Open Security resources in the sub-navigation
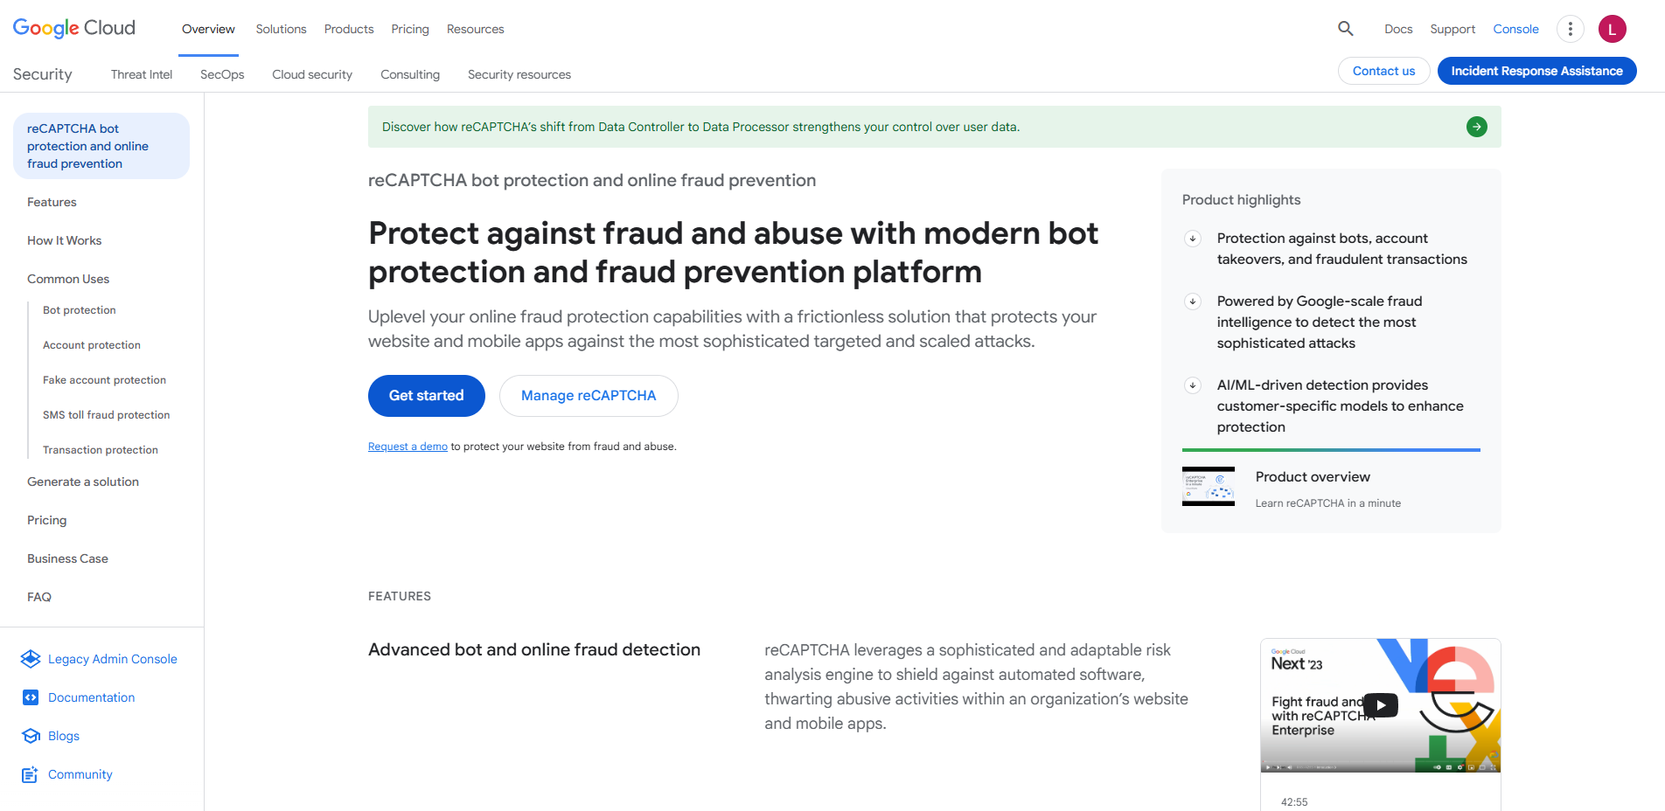Viewport: 1665px width, 811px height. point(519,74)
